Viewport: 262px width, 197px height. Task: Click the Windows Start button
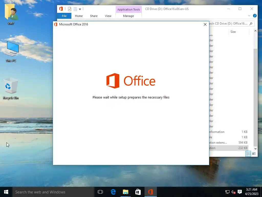pos(6,192)
